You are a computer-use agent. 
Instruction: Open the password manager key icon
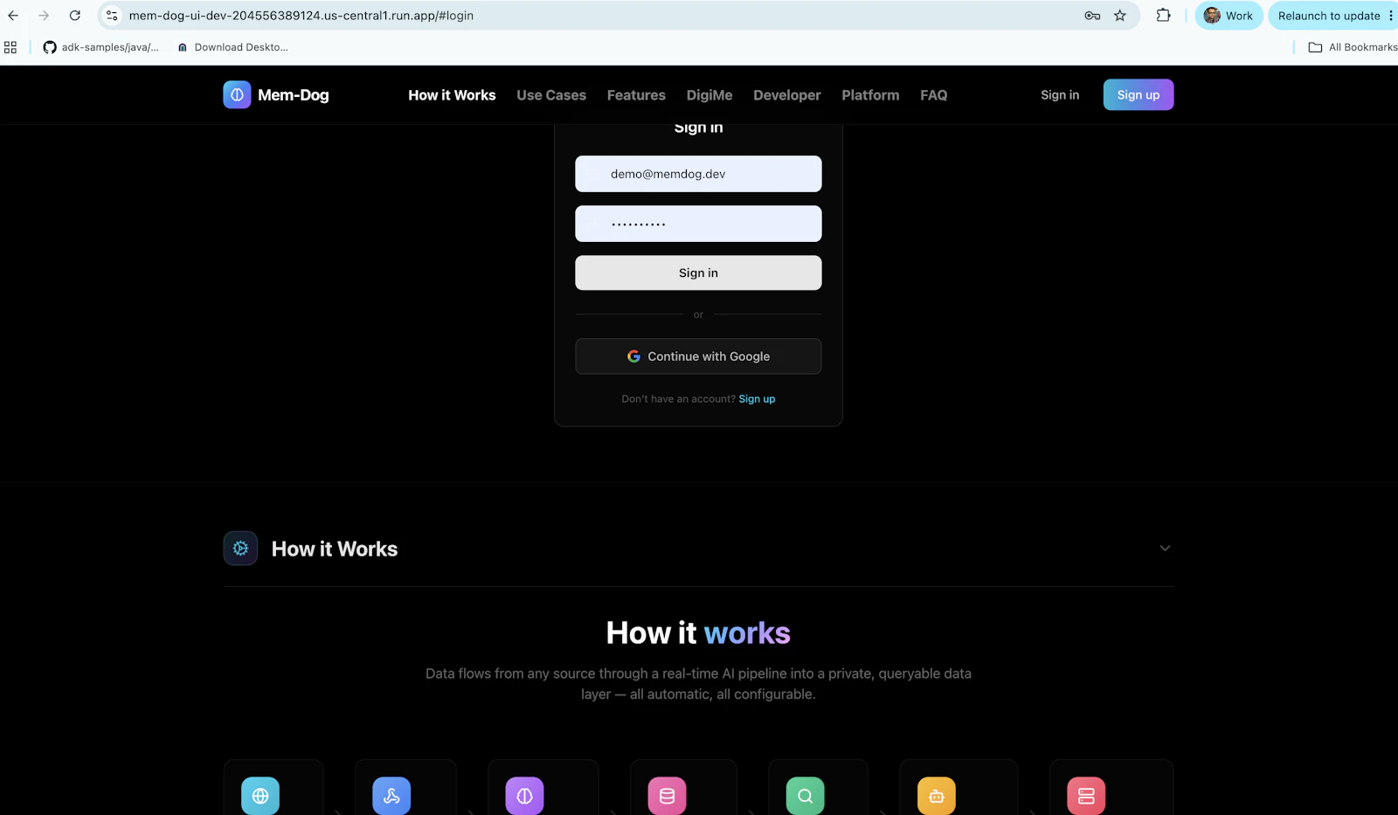(x=1092, y=16)
